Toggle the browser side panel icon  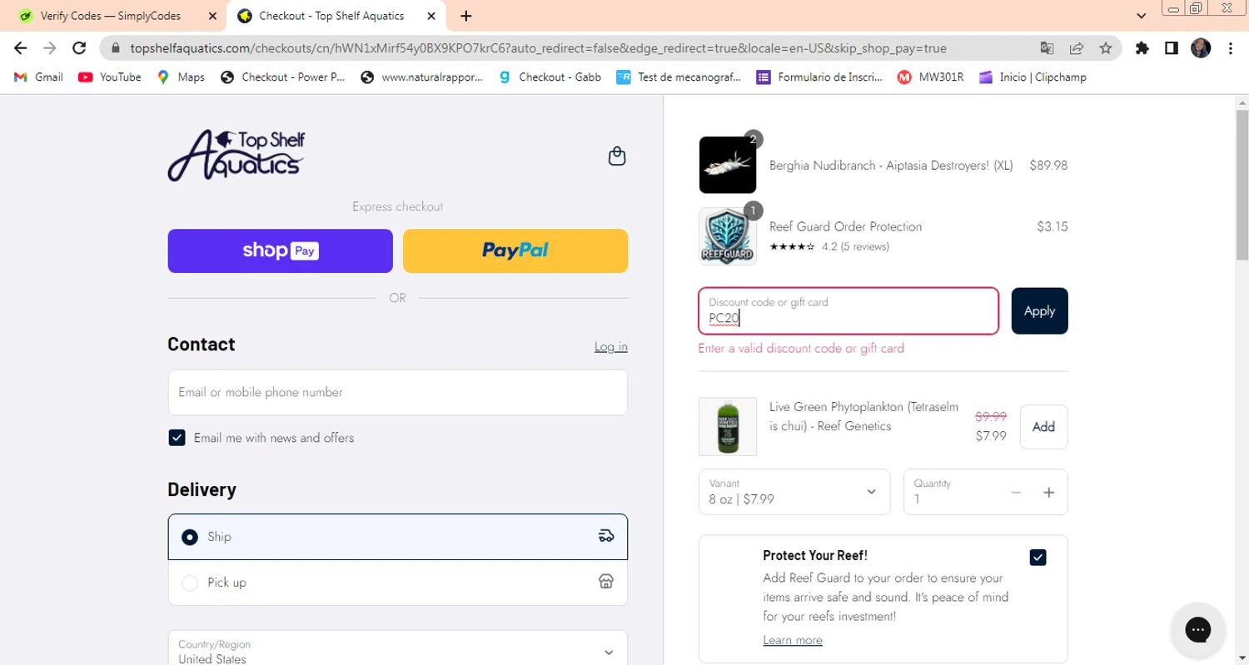coord(1172,48)
